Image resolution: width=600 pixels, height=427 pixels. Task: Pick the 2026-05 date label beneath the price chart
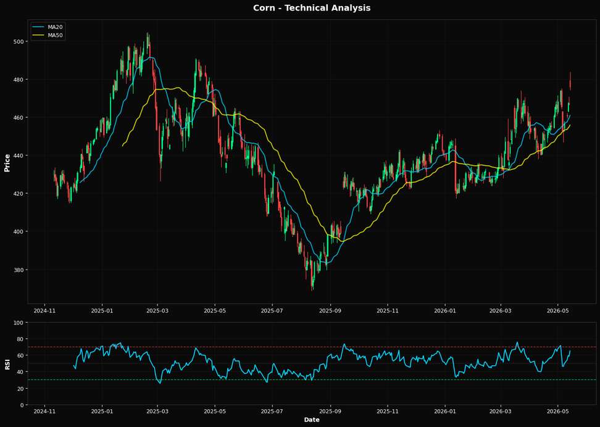(x=557, y=311)
